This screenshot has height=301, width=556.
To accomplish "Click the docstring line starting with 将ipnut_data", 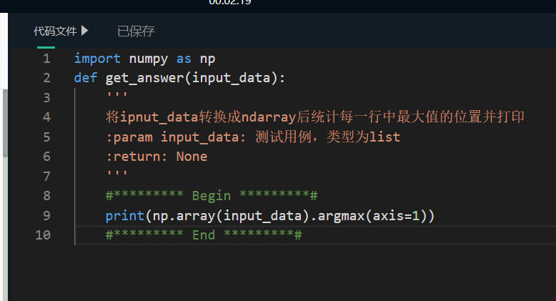I will pyautogui.click(x=315, y=117).
